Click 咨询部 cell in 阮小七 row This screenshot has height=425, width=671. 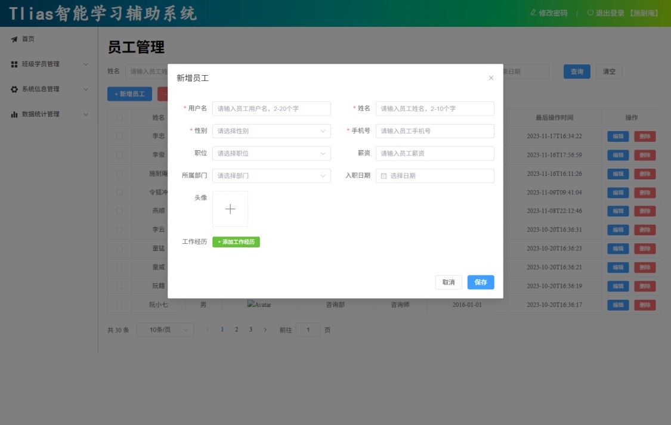[335, 305]
